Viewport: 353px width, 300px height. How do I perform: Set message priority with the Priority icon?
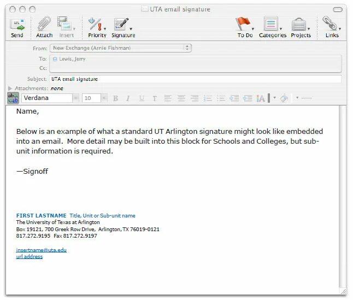pos(96,24)
